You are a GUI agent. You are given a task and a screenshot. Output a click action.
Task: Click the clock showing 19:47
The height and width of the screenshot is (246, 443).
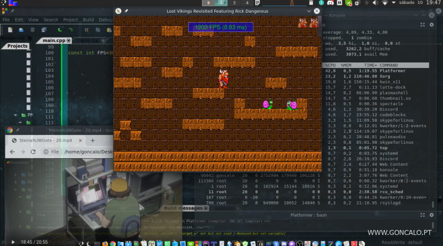(434, 3)
